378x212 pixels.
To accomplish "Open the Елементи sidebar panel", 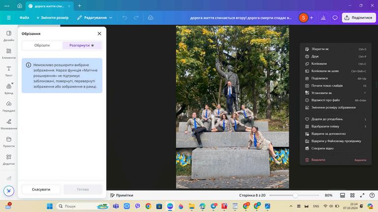I will 9,53.
